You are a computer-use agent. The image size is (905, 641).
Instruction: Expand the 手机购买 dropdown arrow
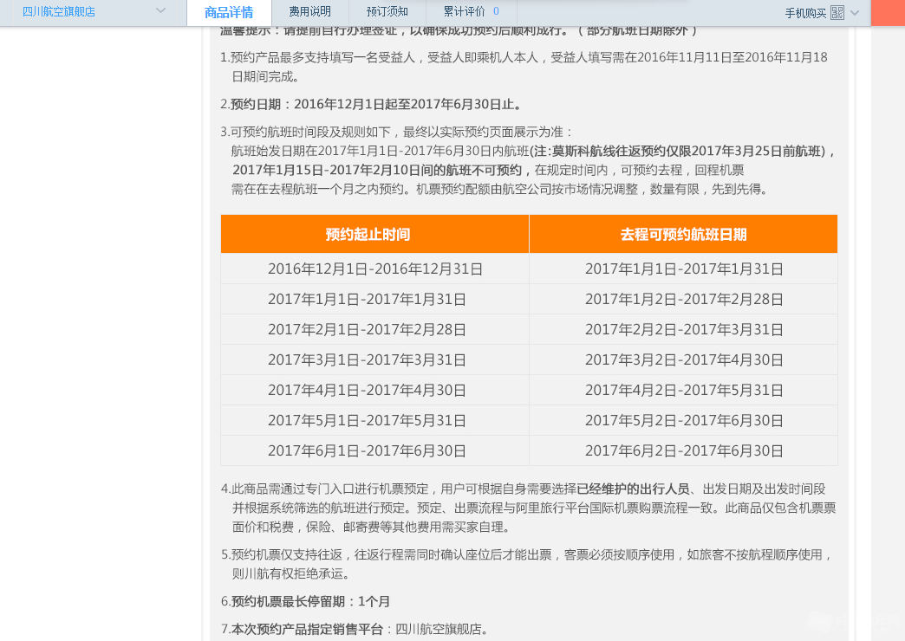[855, 13]
